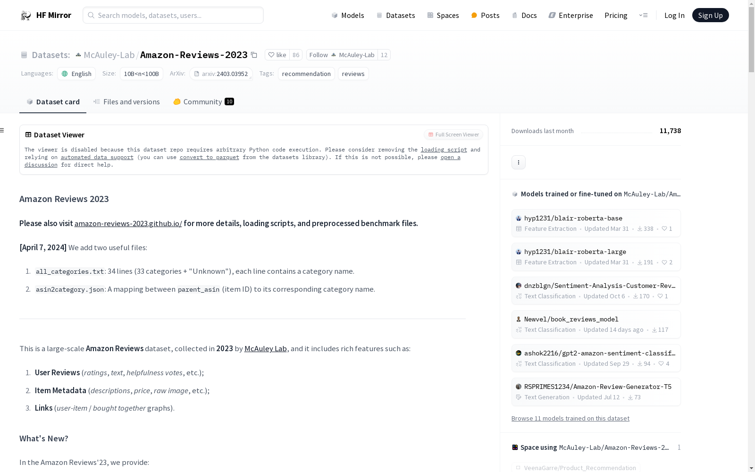This screenshot has height=472, width=755.
Task: Open ashok2216/gpt2-amazon-sentiment model
Action: click(596, 358)
